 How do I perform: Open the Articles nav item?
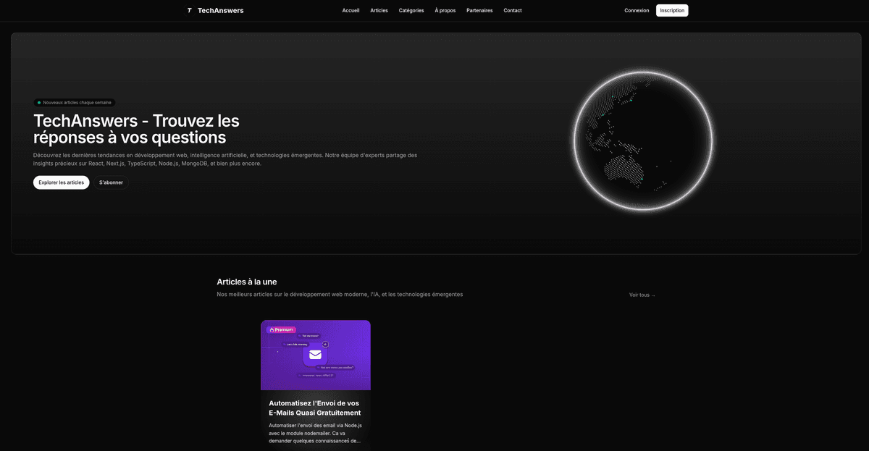tap(379, 10)
